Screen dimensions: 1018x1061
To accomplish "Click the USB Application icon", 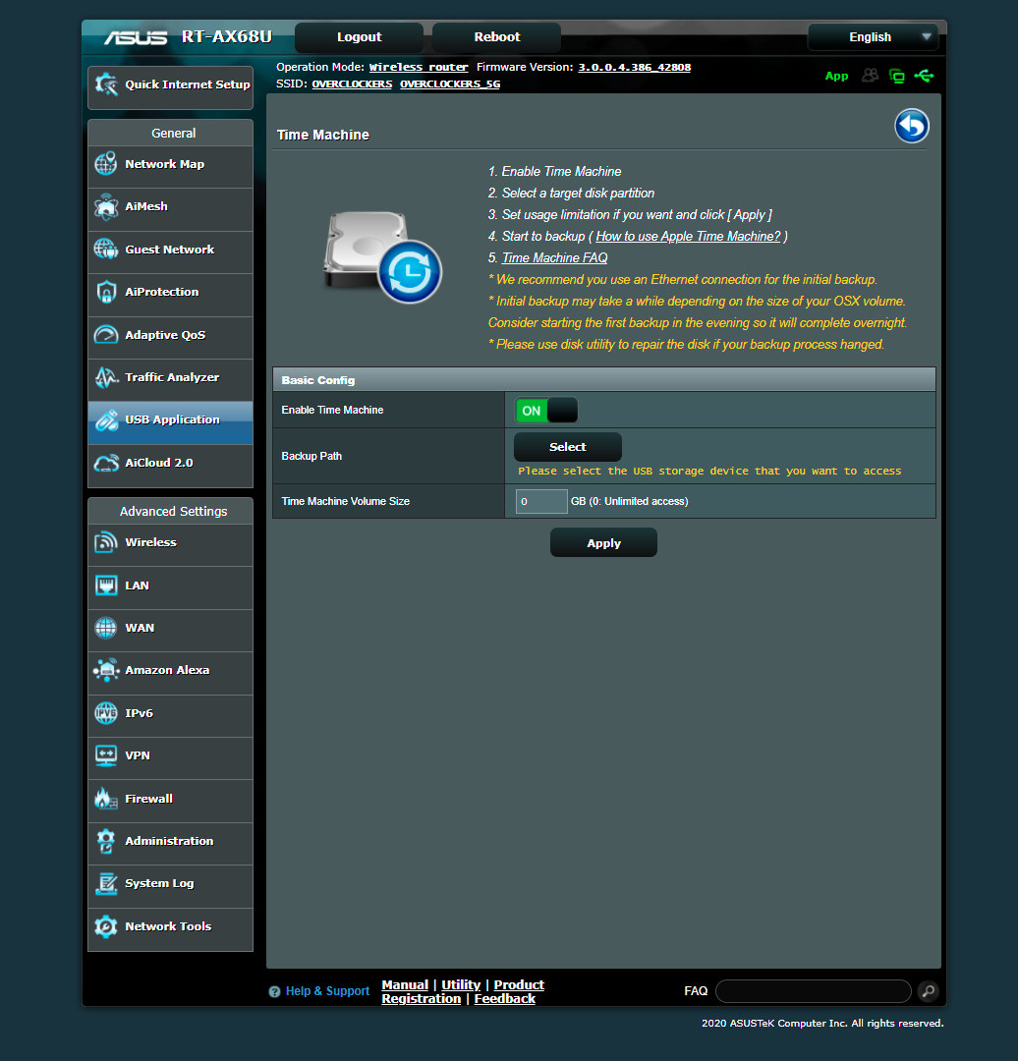I will pos(106,420).
